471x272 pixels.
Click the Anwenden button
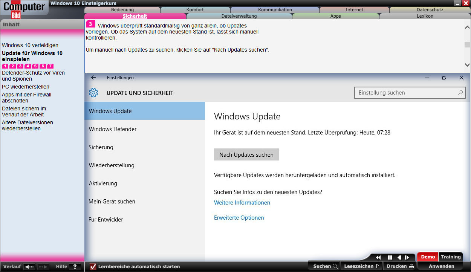point(441,266)
